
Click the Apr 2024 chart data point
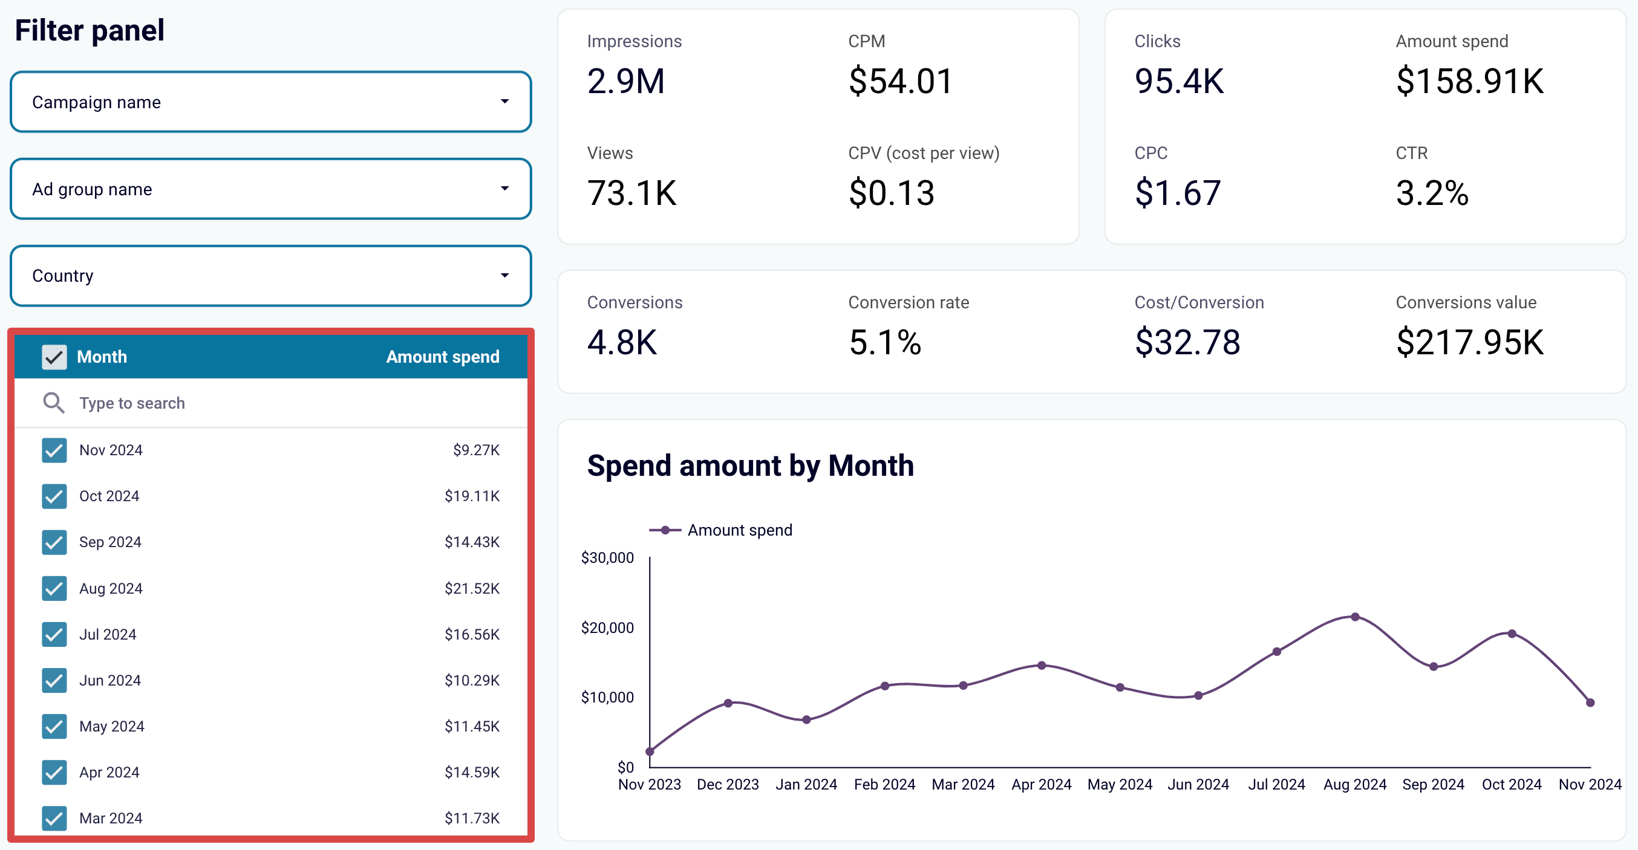coord(1042,666)
